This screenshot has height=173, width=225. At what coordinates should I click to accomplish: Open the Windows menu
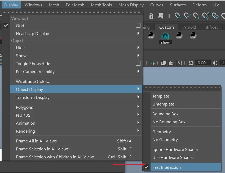[x=33, y=5]
